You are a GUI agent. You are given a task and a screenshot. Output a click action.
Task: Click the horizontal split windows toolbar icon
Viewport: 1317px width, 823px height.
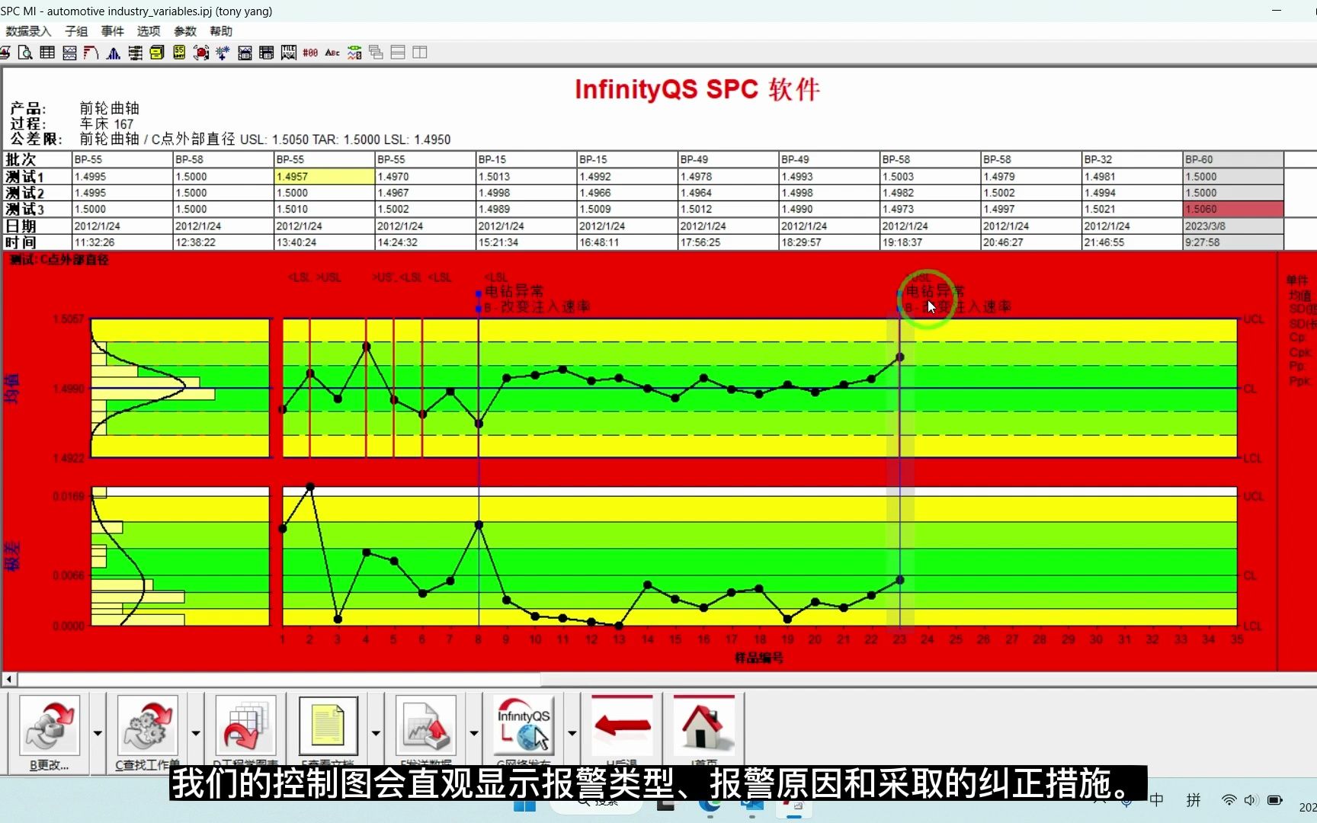[x=398, y=53]
